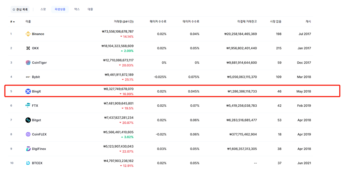Click Bitget open interest ₩6,283,516,685,477
The image size is (345, 170).
241,120
